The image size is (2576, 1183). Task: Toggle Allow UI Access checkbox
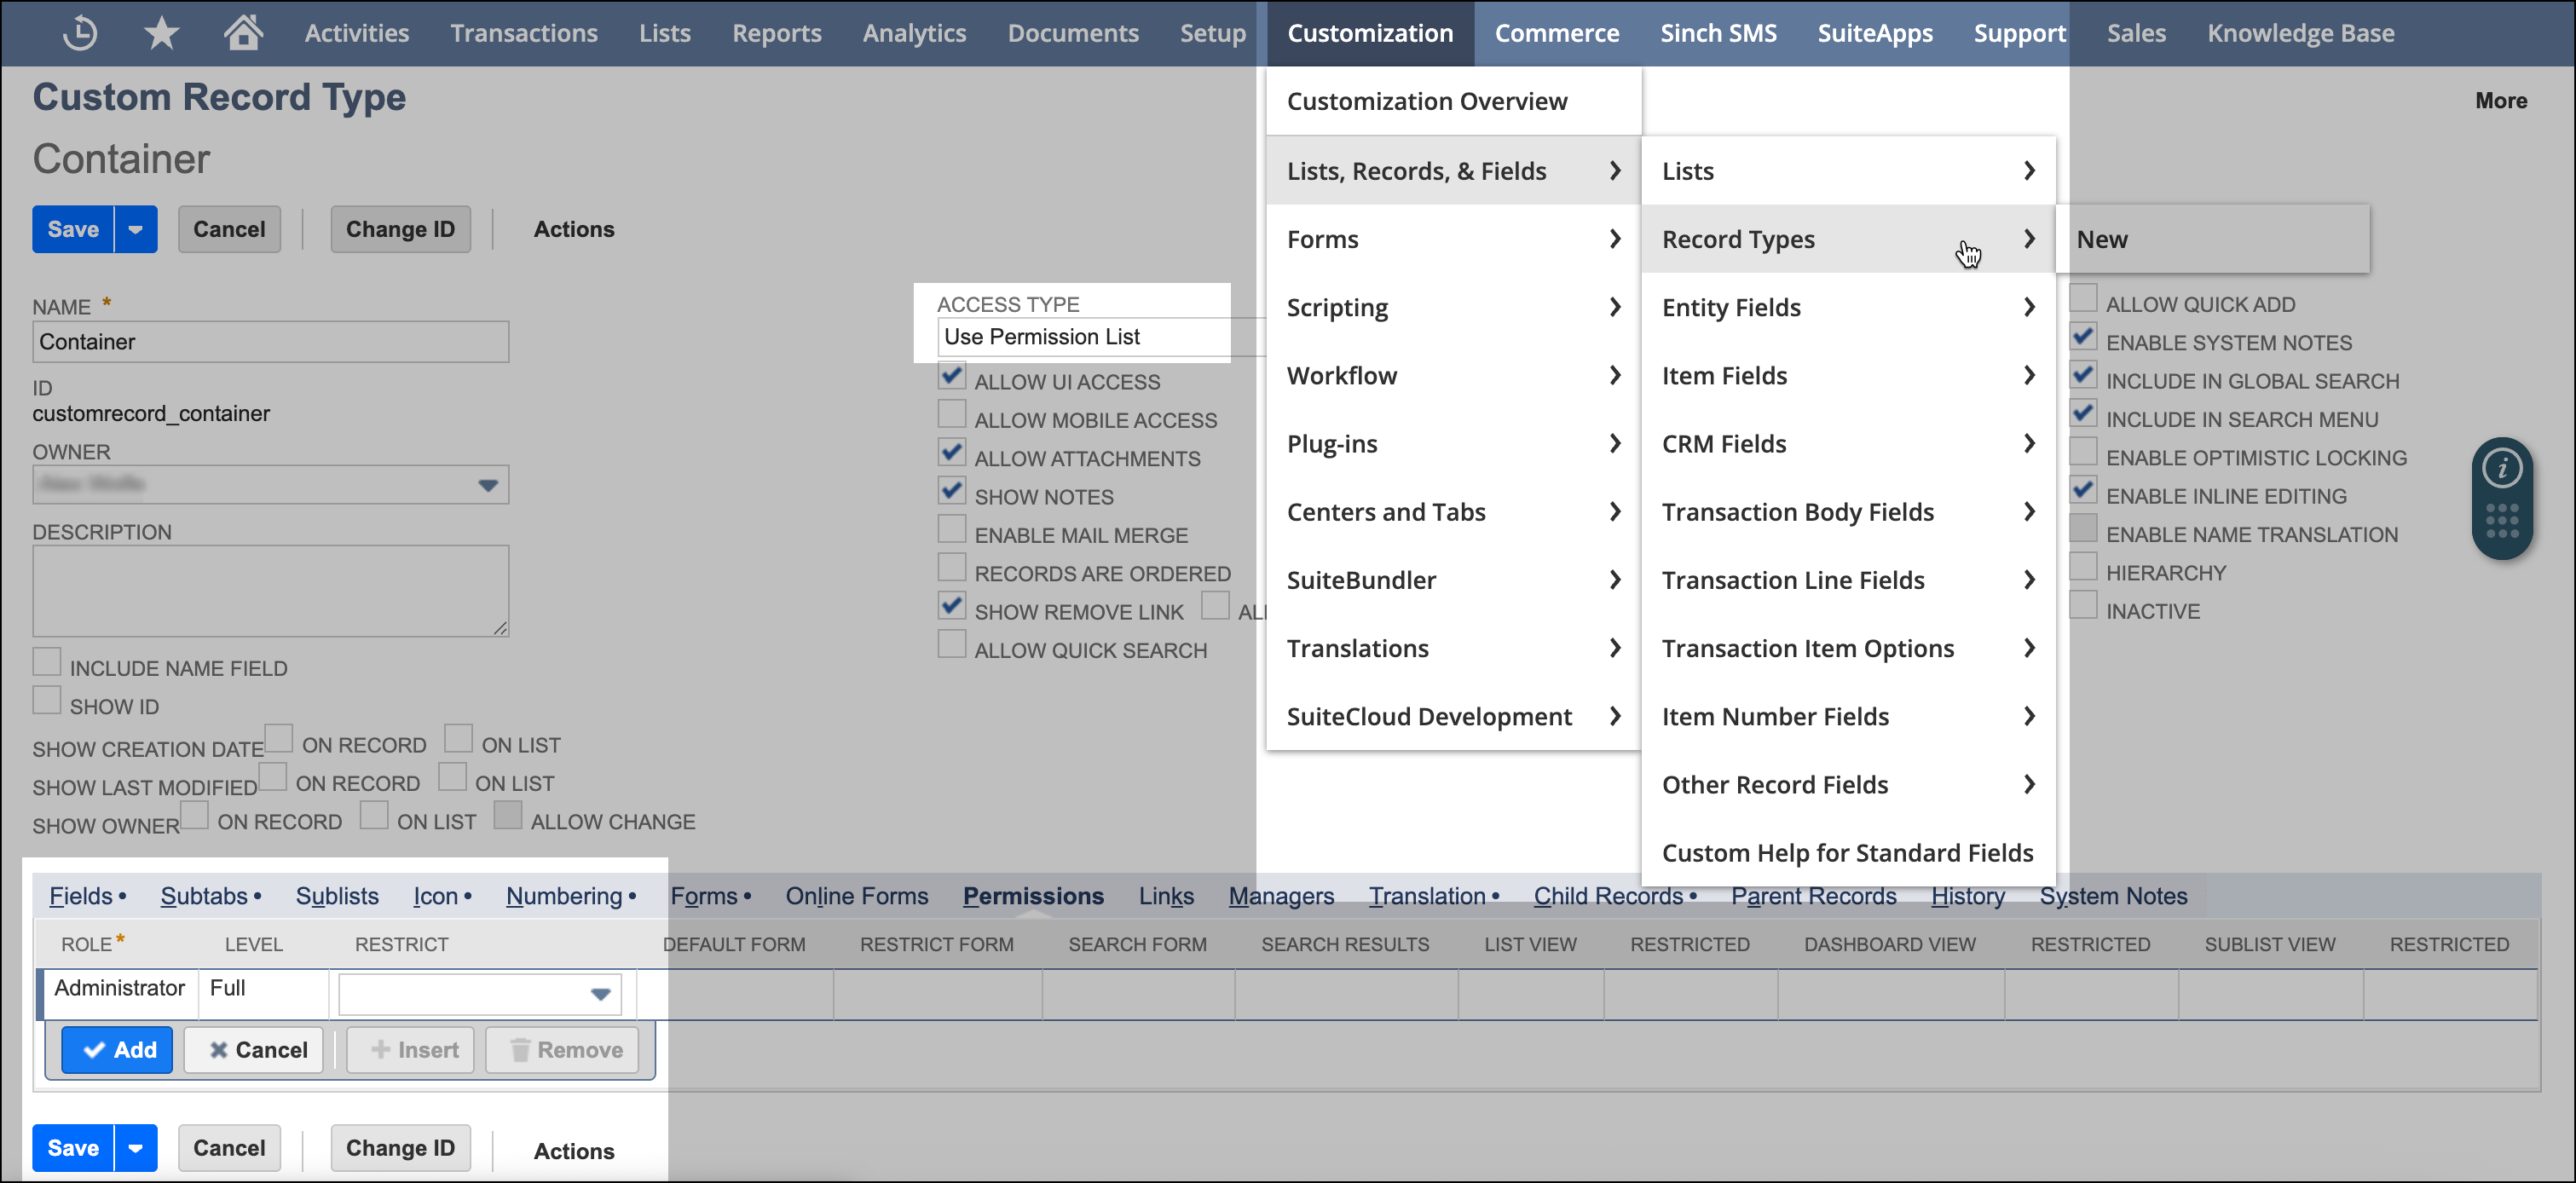[x=952, y=377]
